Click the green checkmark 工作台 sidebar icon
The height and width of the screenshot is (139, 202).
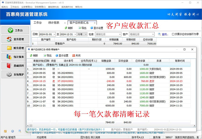10,30
